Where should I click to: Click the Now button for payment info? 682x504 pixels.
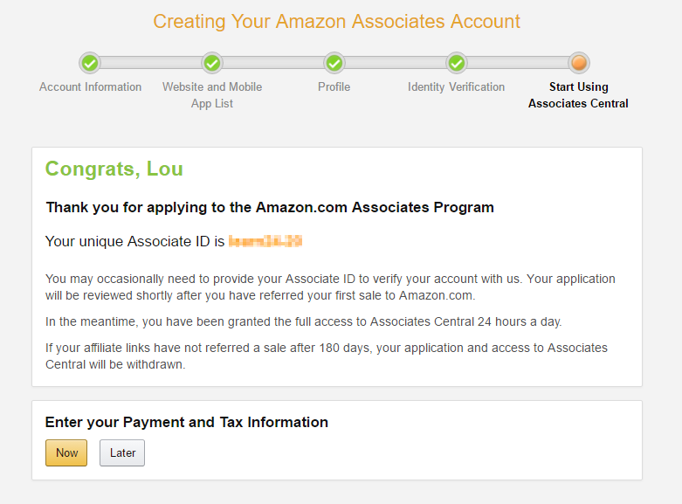click(x=66, y=452)
